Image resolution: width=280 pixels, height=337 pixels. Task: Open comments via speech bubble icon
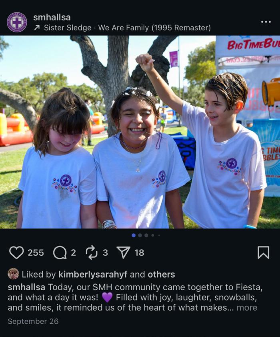tap(60, 253)
